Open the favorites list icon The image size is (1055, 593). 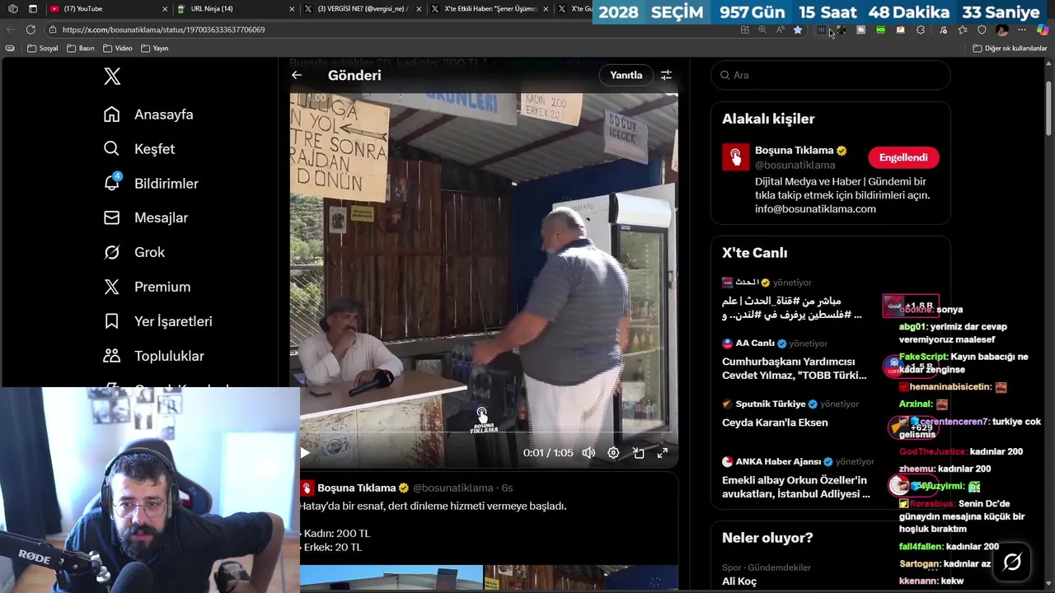[x=962, y=30]
